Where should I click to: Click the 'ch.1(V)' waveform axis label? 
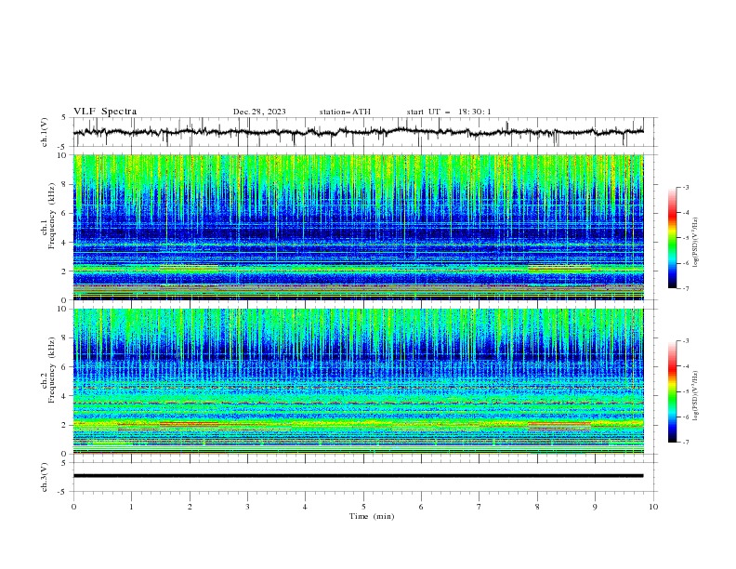(x=45, y=132)
